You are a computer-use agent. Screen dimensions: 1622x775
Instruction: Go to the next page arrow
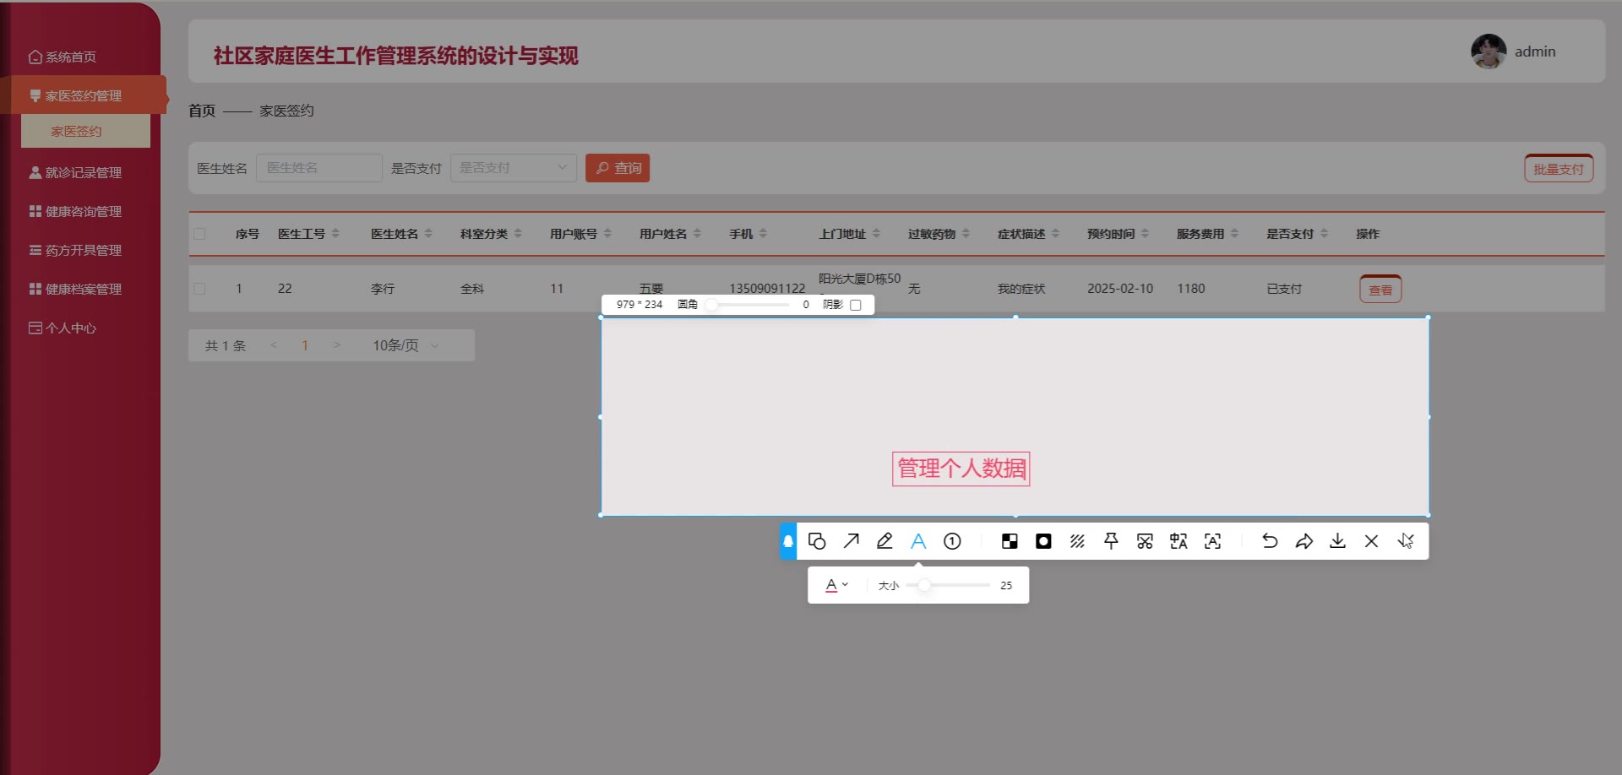point(337,345)
